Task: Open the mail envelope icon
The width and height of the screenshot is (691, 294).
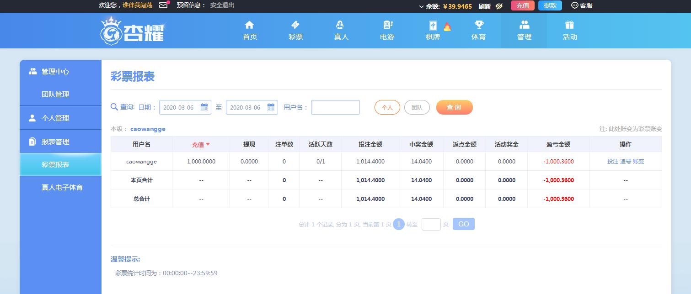Action: (163, 5)
